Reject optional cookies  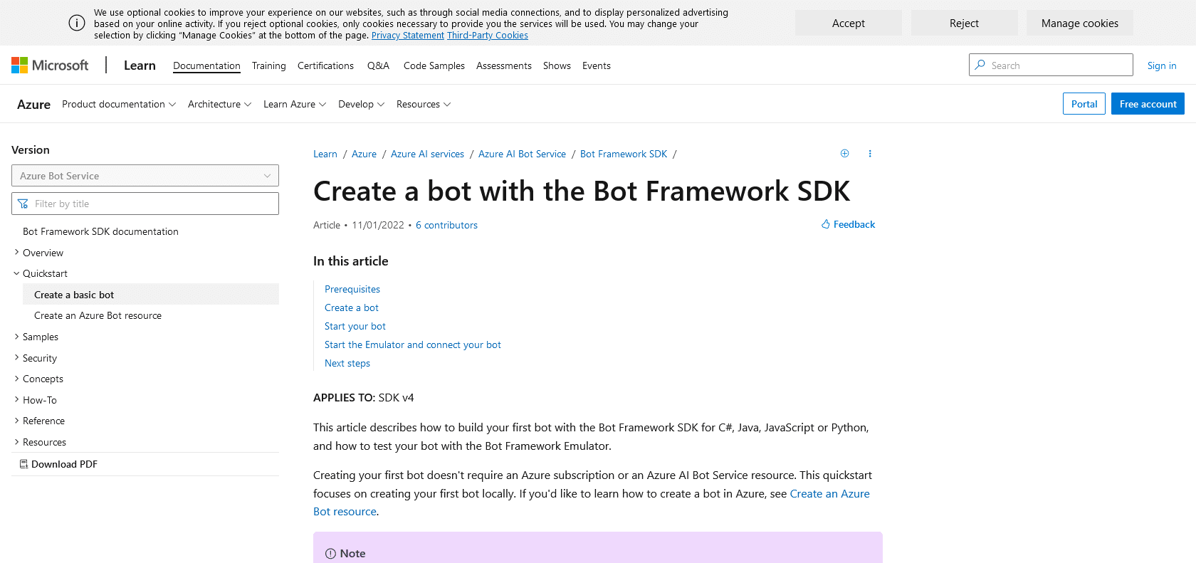click(x=964, y=23)
